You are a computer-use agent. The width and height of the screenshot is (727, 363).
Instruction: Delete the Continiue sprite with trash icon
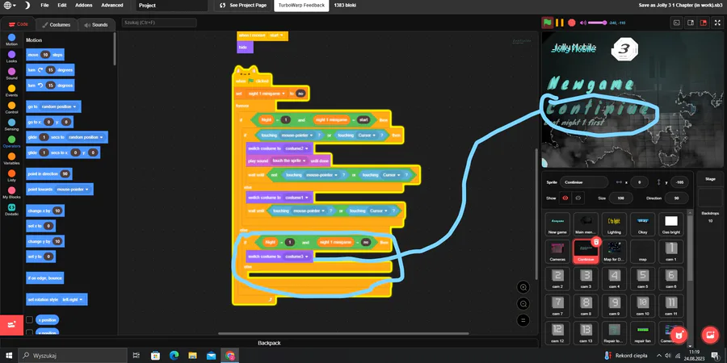596,242
